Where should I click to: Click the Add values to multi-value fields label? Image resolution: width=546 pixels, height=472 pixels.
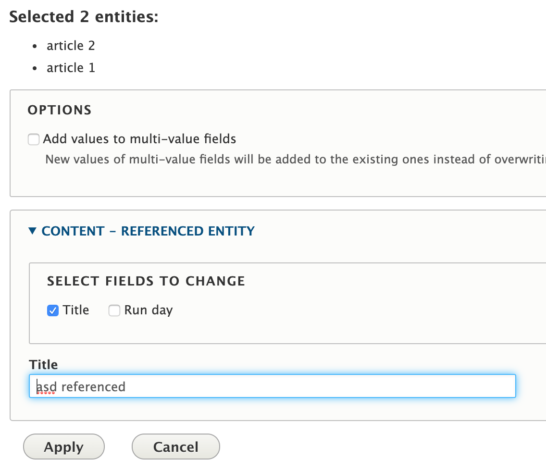pyautogui.click(x=139, y=139)
